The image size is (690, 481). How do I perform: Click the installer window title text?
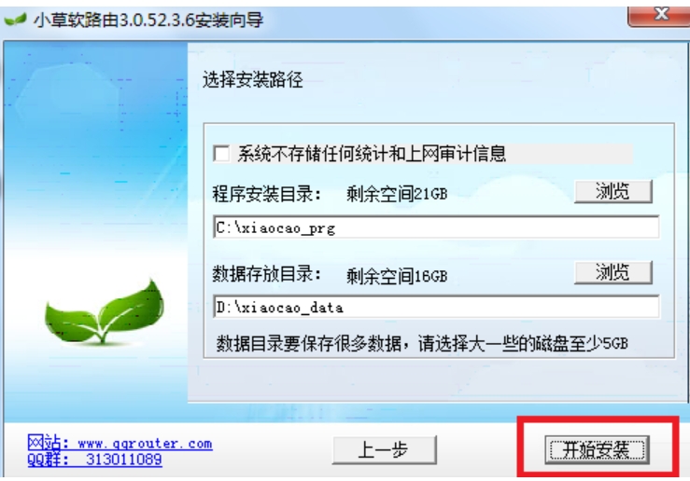click(148, 21)
